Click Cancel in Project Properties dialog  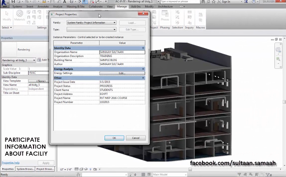coord(136,138)
